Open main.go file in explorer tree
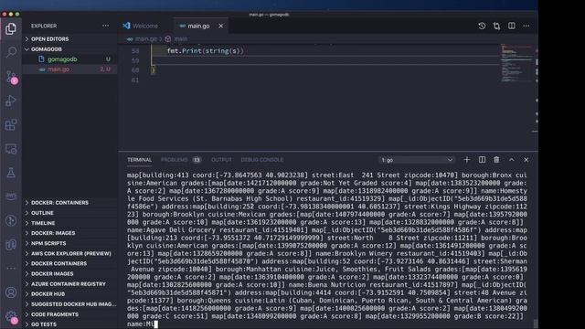 pos(69,69)
